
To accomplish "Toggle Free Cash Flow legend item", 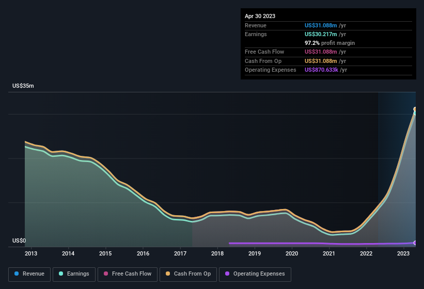I will 128,274.
